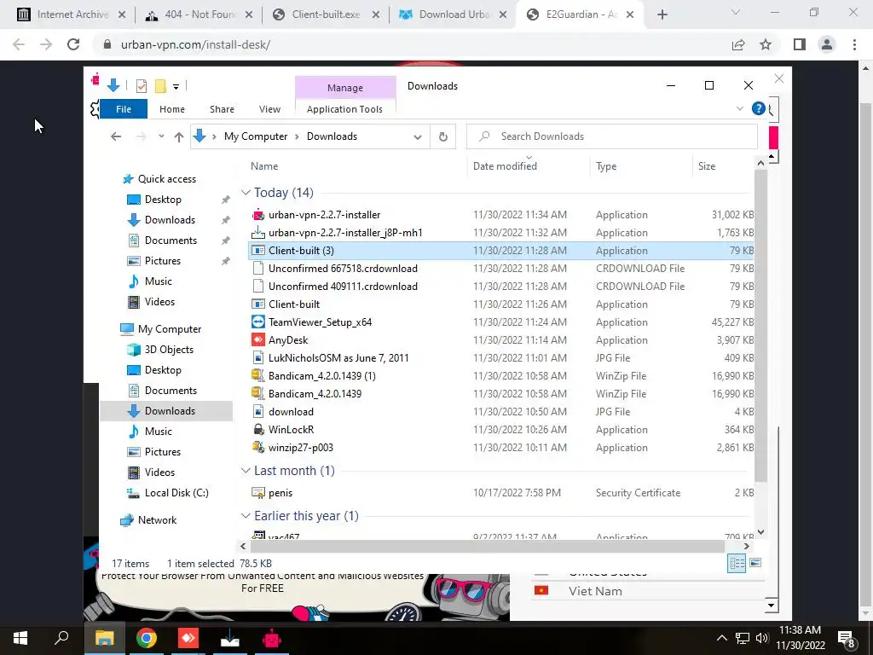Open recent locations dropdown arrow
This screenshot has width=873, height=655.
coord(161,136)
